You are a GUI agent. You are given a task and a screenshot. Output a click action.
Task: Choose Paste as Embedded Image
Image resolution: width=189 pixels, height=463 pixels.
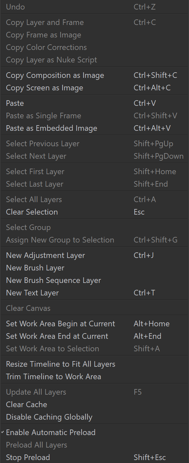pyautogui.click(x=94, y=128)
